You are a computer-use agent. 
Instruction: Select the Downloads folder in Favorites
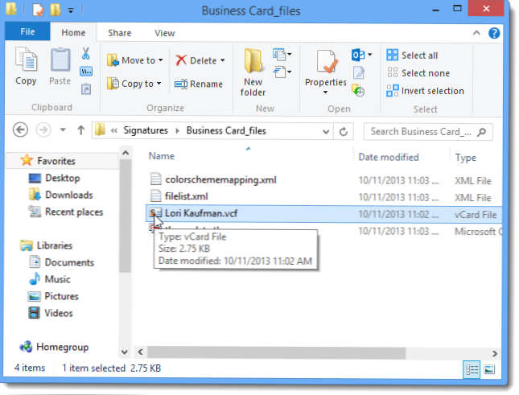pos(68,195)
